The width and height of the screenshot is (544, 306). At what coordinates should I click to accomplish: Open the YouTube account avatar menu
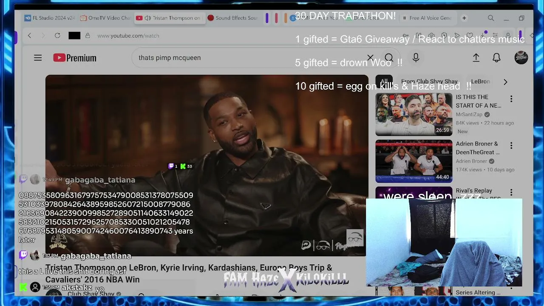521,58
